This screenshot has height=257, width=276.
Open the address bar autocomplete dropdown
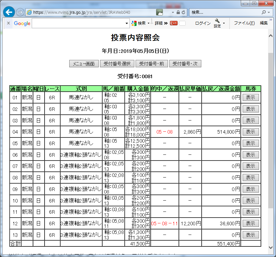173,12
